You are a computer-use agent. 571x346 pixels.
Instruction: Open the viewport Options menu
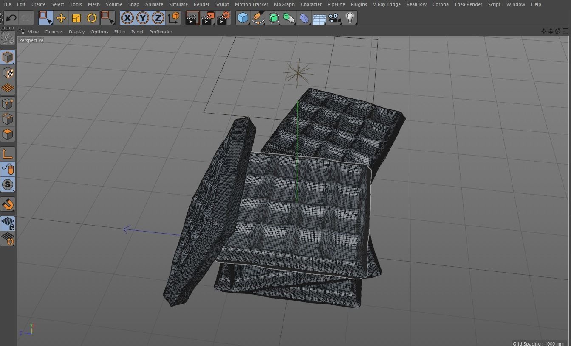[99, 32]
